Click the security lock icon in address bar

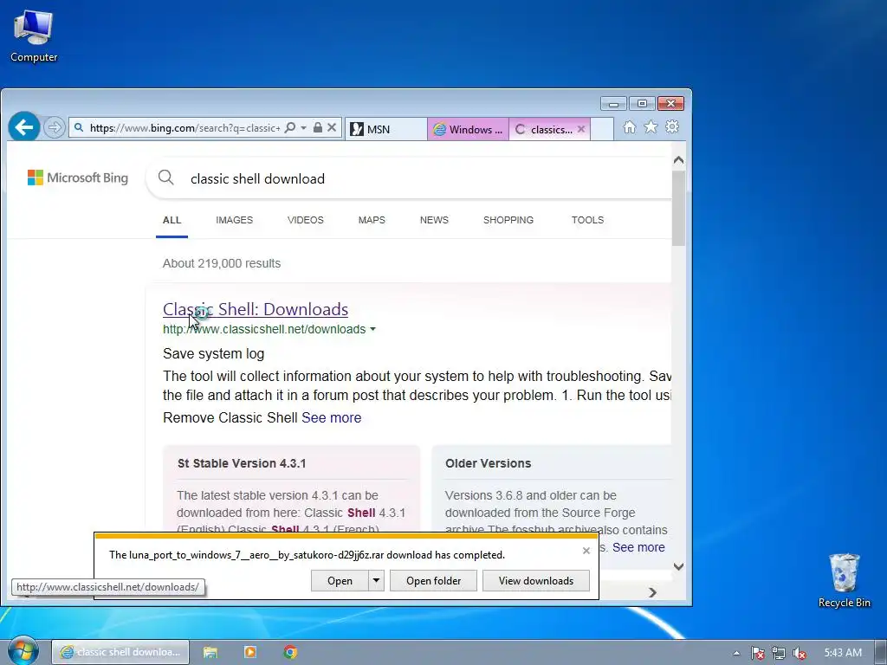[318, 128]
